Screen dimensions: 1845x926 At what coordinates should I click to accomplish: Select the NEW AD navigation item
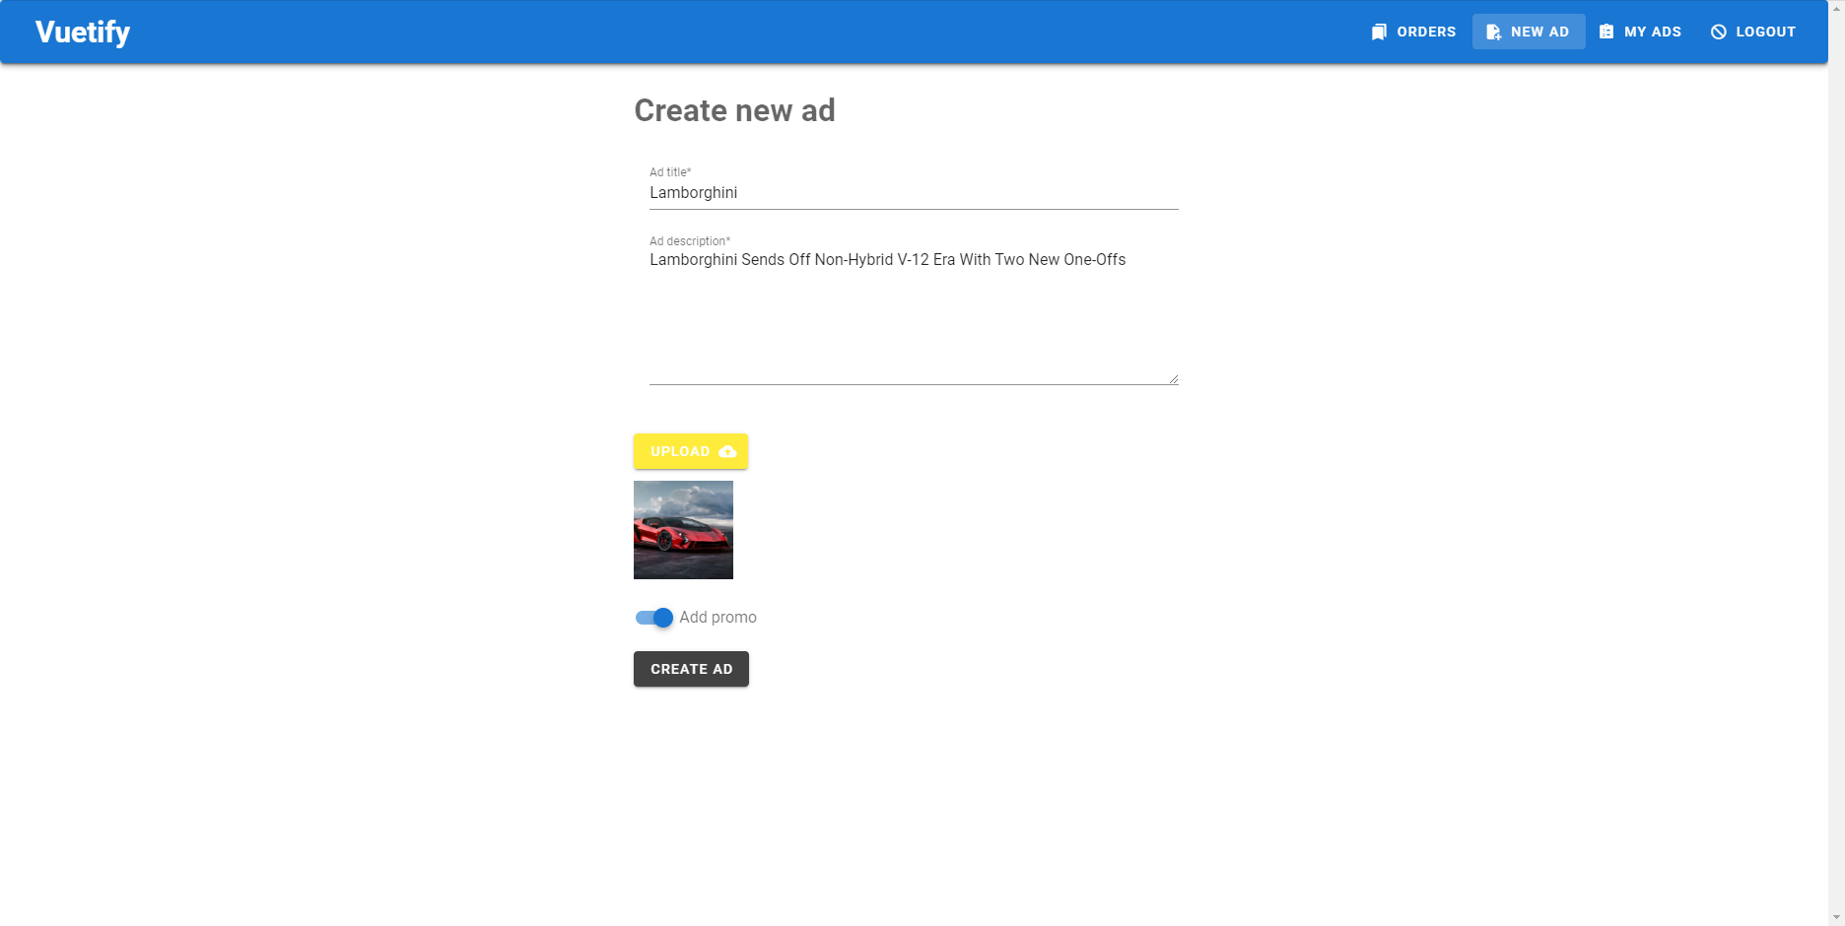click(1529, 32)
